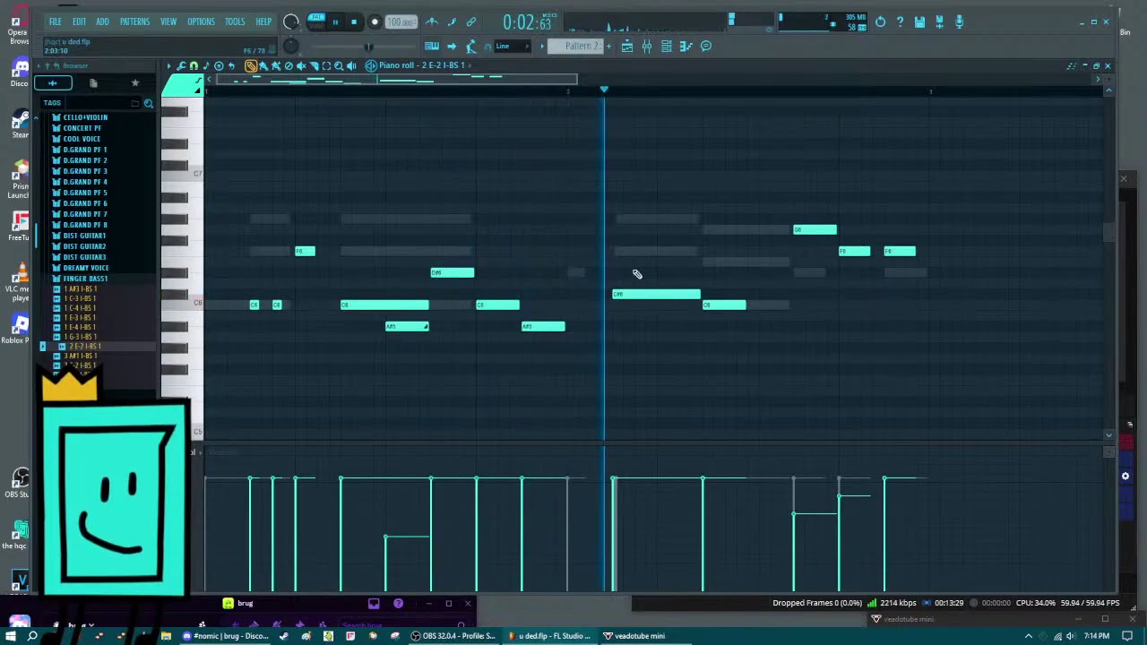The height and width of the screenshot is (645, 1147).
Task: Open veadotube mini taskbar button
Action: [634, 636]
